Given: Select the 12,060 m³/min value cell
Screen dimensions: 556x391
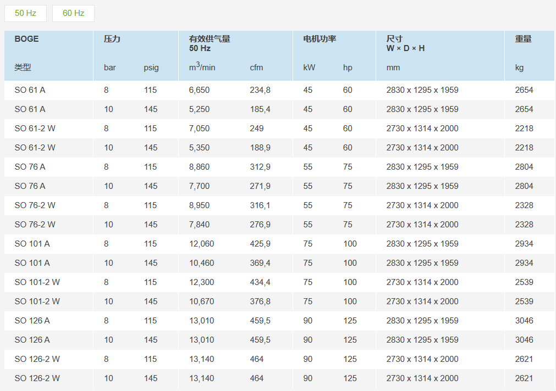Looking at the screenshot, I should point(201,244).
